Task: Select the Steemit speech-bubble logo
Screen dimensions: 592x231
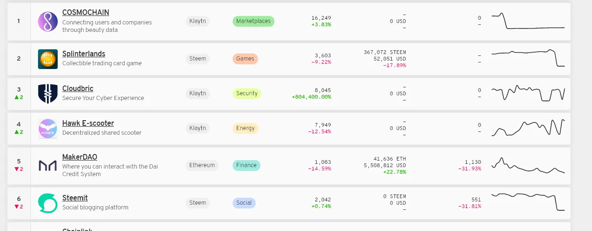Action: click(48, 203)
